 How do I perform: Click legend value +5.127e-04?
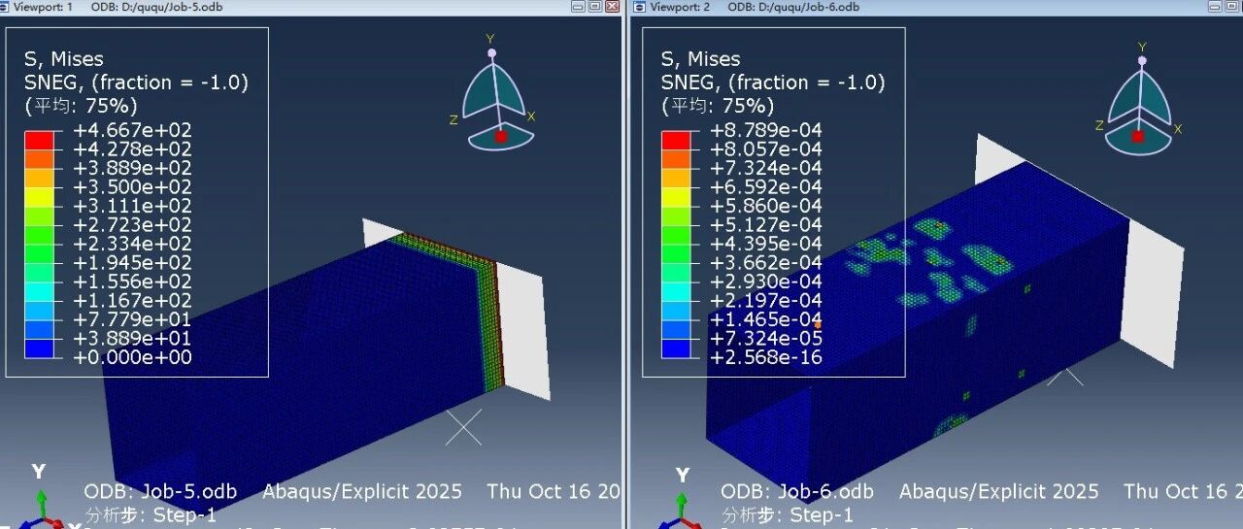click(x=767, y=224)
